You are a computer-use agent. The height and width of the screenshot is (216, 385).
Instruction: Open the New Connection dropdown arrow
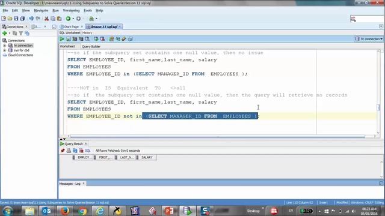(10, 34)
